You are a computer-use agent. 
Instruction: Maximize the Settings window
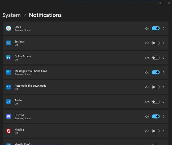pyautogui.click(x=160, y=3)
